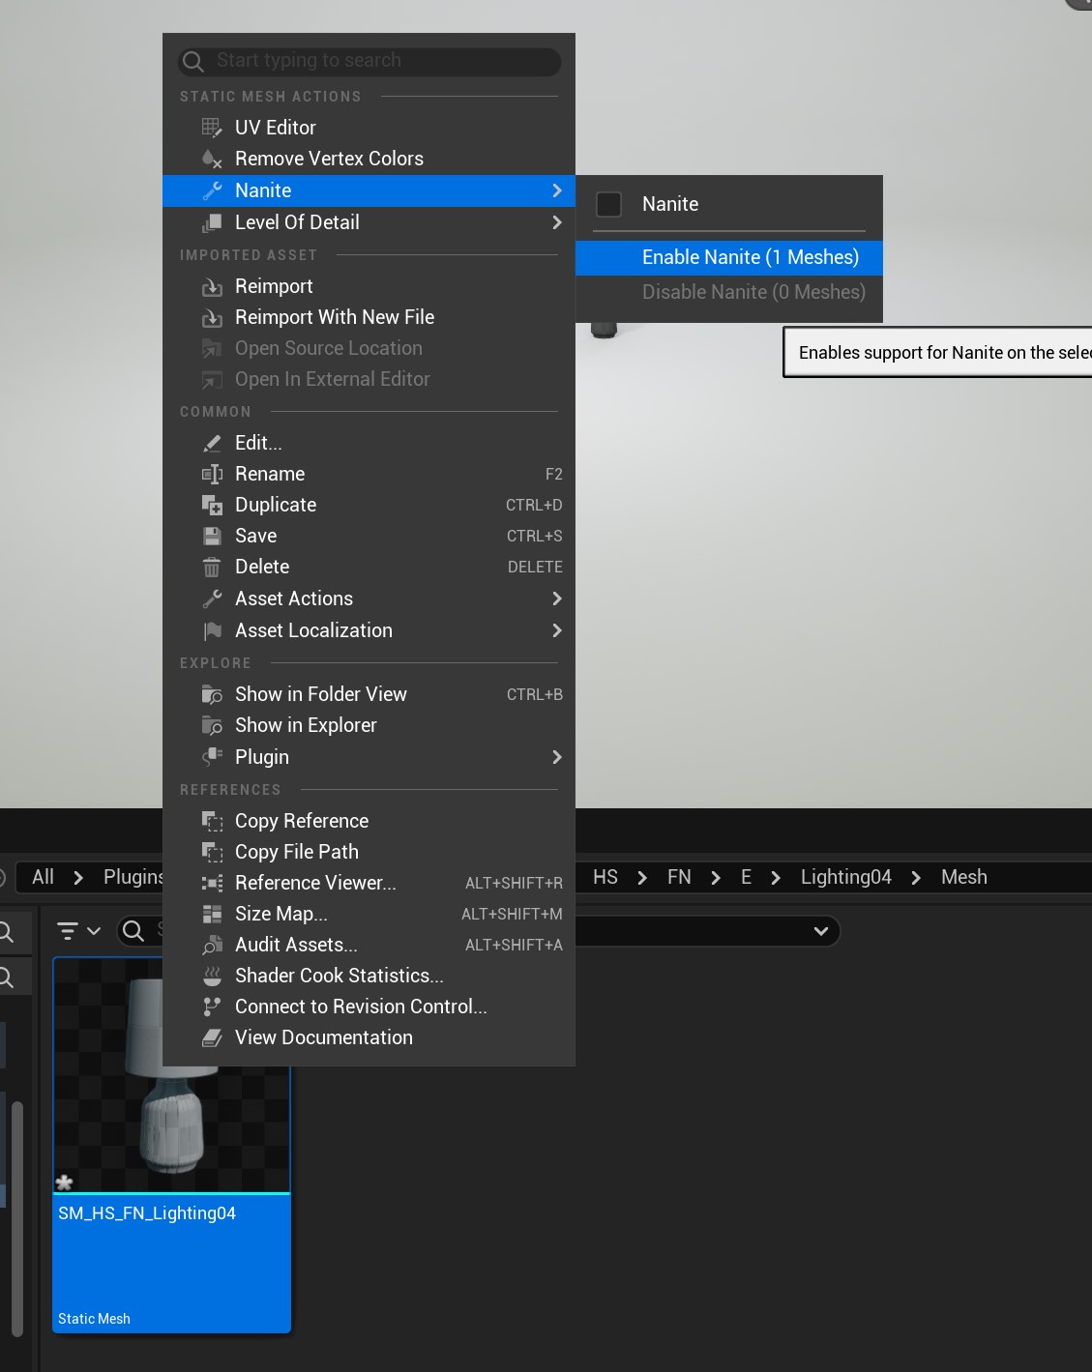This screenshot has width=1092, height=1372.
Task: Expand the Nanite submenu arrow
Action: click(556, 190)
